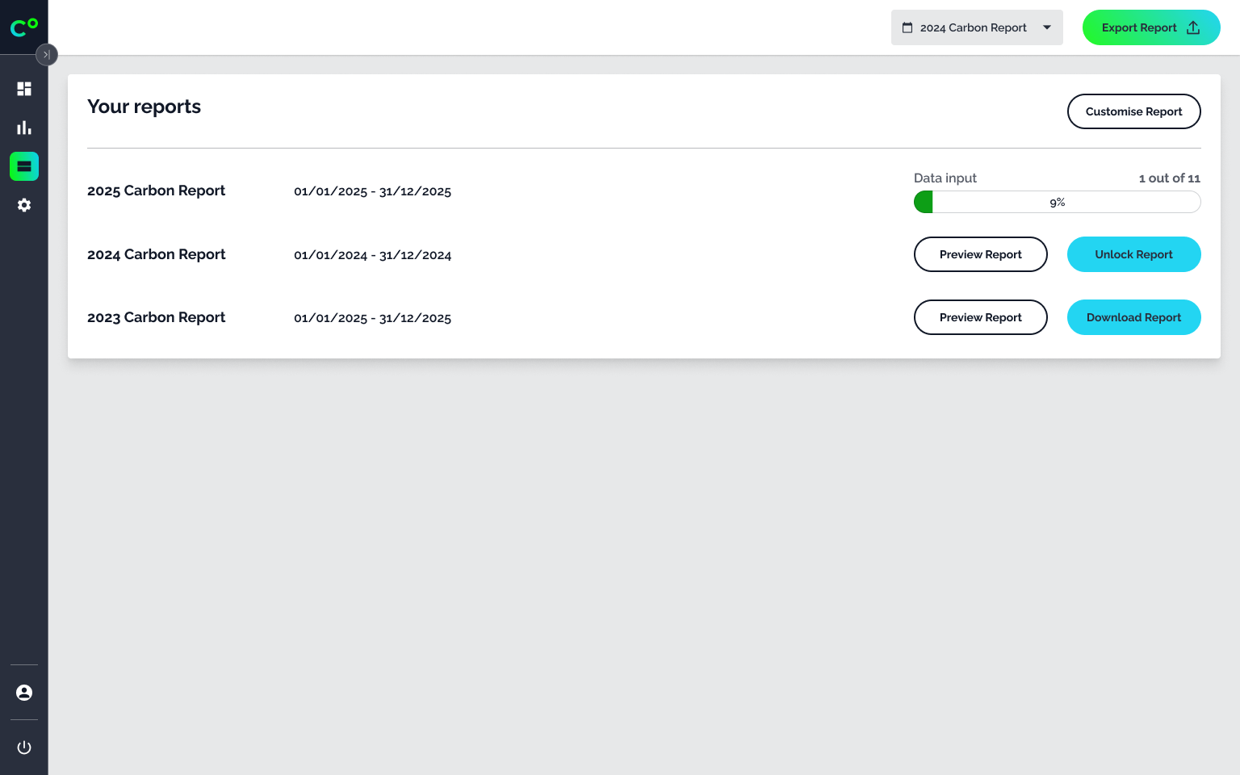Open Customise Report
Screen dimensions: 1240x775
point(1133,111)
